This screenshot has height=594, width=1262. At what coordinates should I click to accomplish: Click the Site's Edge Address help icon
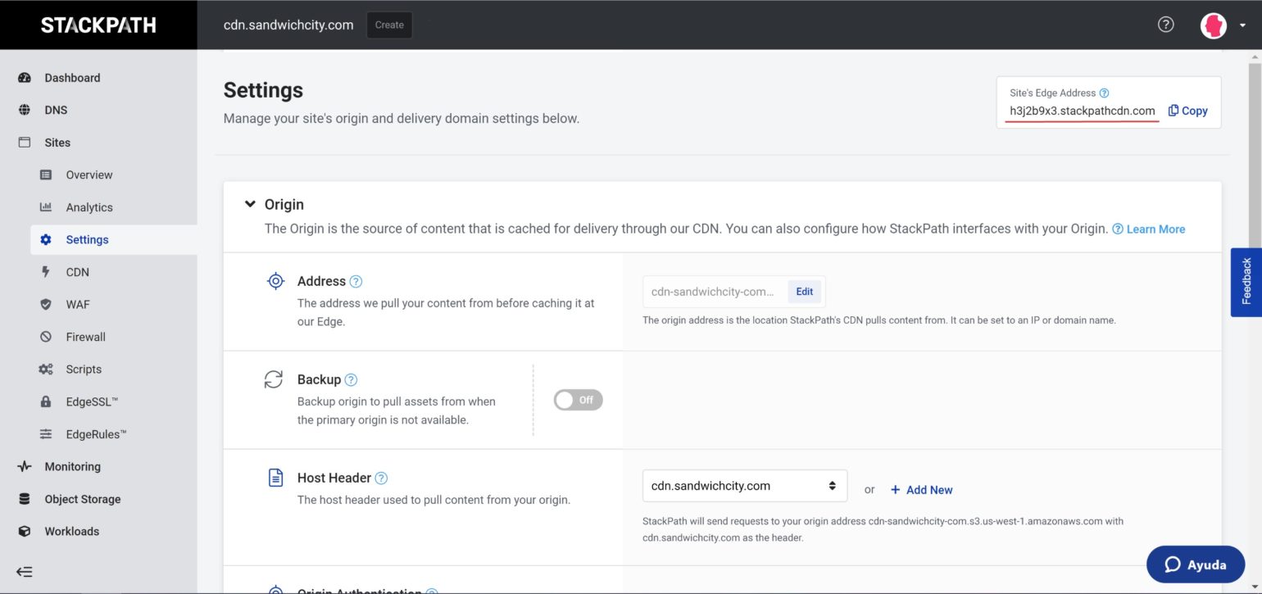pos(1104,93)
